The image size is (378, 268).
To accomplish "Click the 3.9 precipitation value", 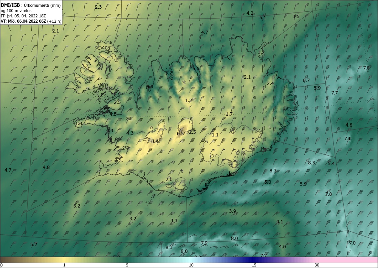I will (x=232, y=211).
